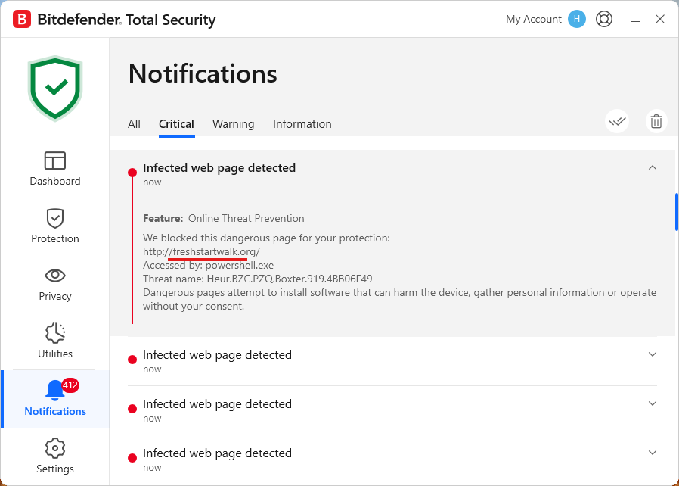Viewport: 679px width, 486px height.
Task: Expand the second infected web page notification
Action: [653, 354]
